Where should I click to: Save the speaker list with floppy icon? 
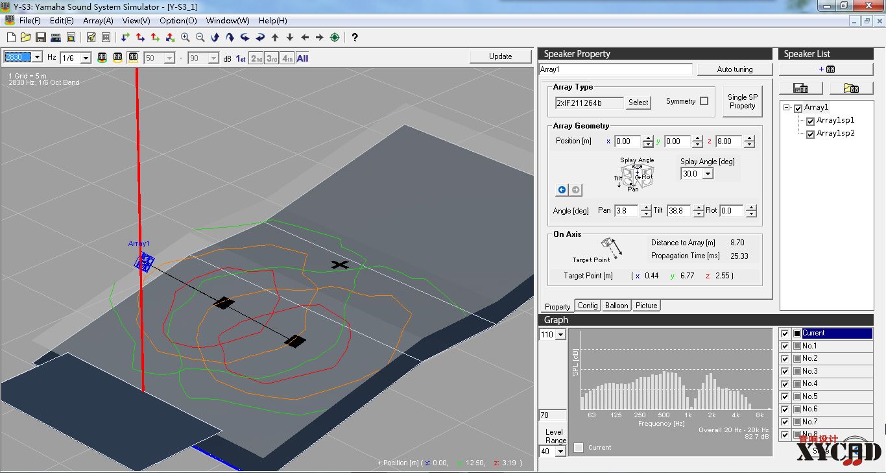800,88
